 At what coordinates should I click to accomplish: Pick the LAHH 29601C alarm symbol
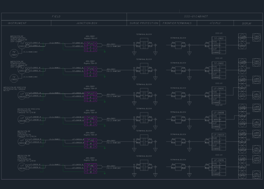click(x=256, y=80)
